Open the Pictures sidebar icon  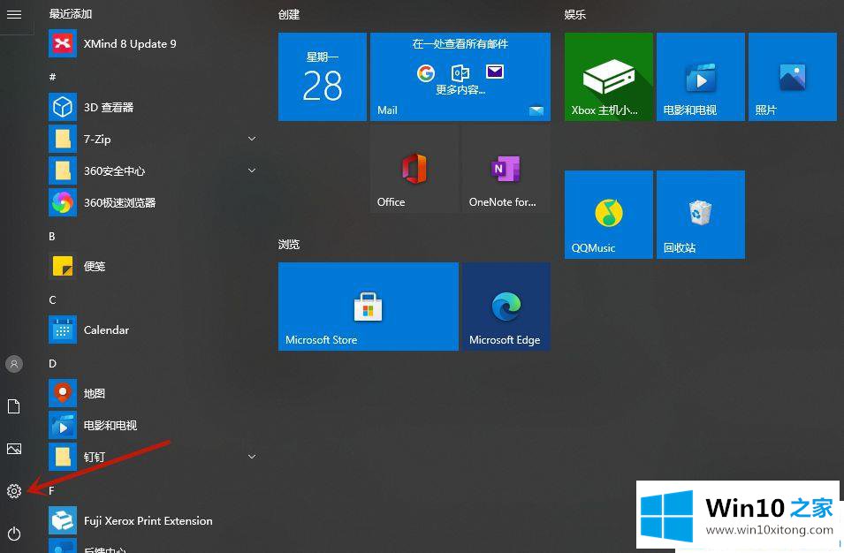(14, 449)
